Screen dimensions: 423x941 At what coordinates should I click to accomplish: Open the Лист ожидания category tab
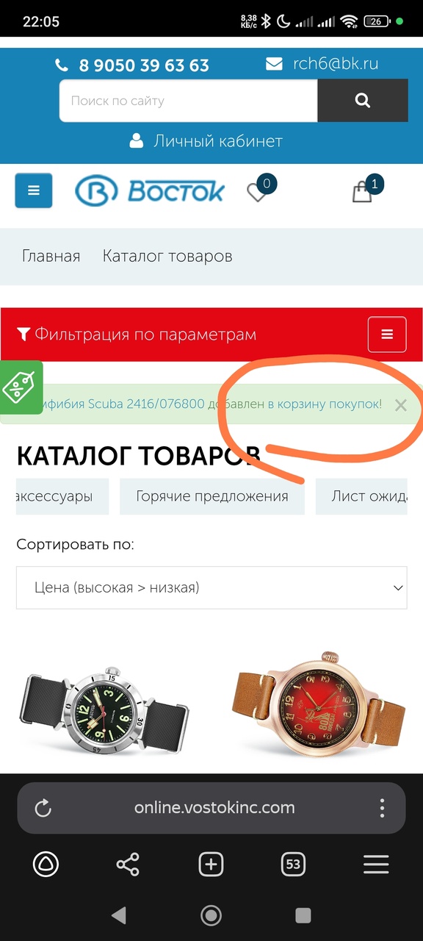tap(361, 496)
